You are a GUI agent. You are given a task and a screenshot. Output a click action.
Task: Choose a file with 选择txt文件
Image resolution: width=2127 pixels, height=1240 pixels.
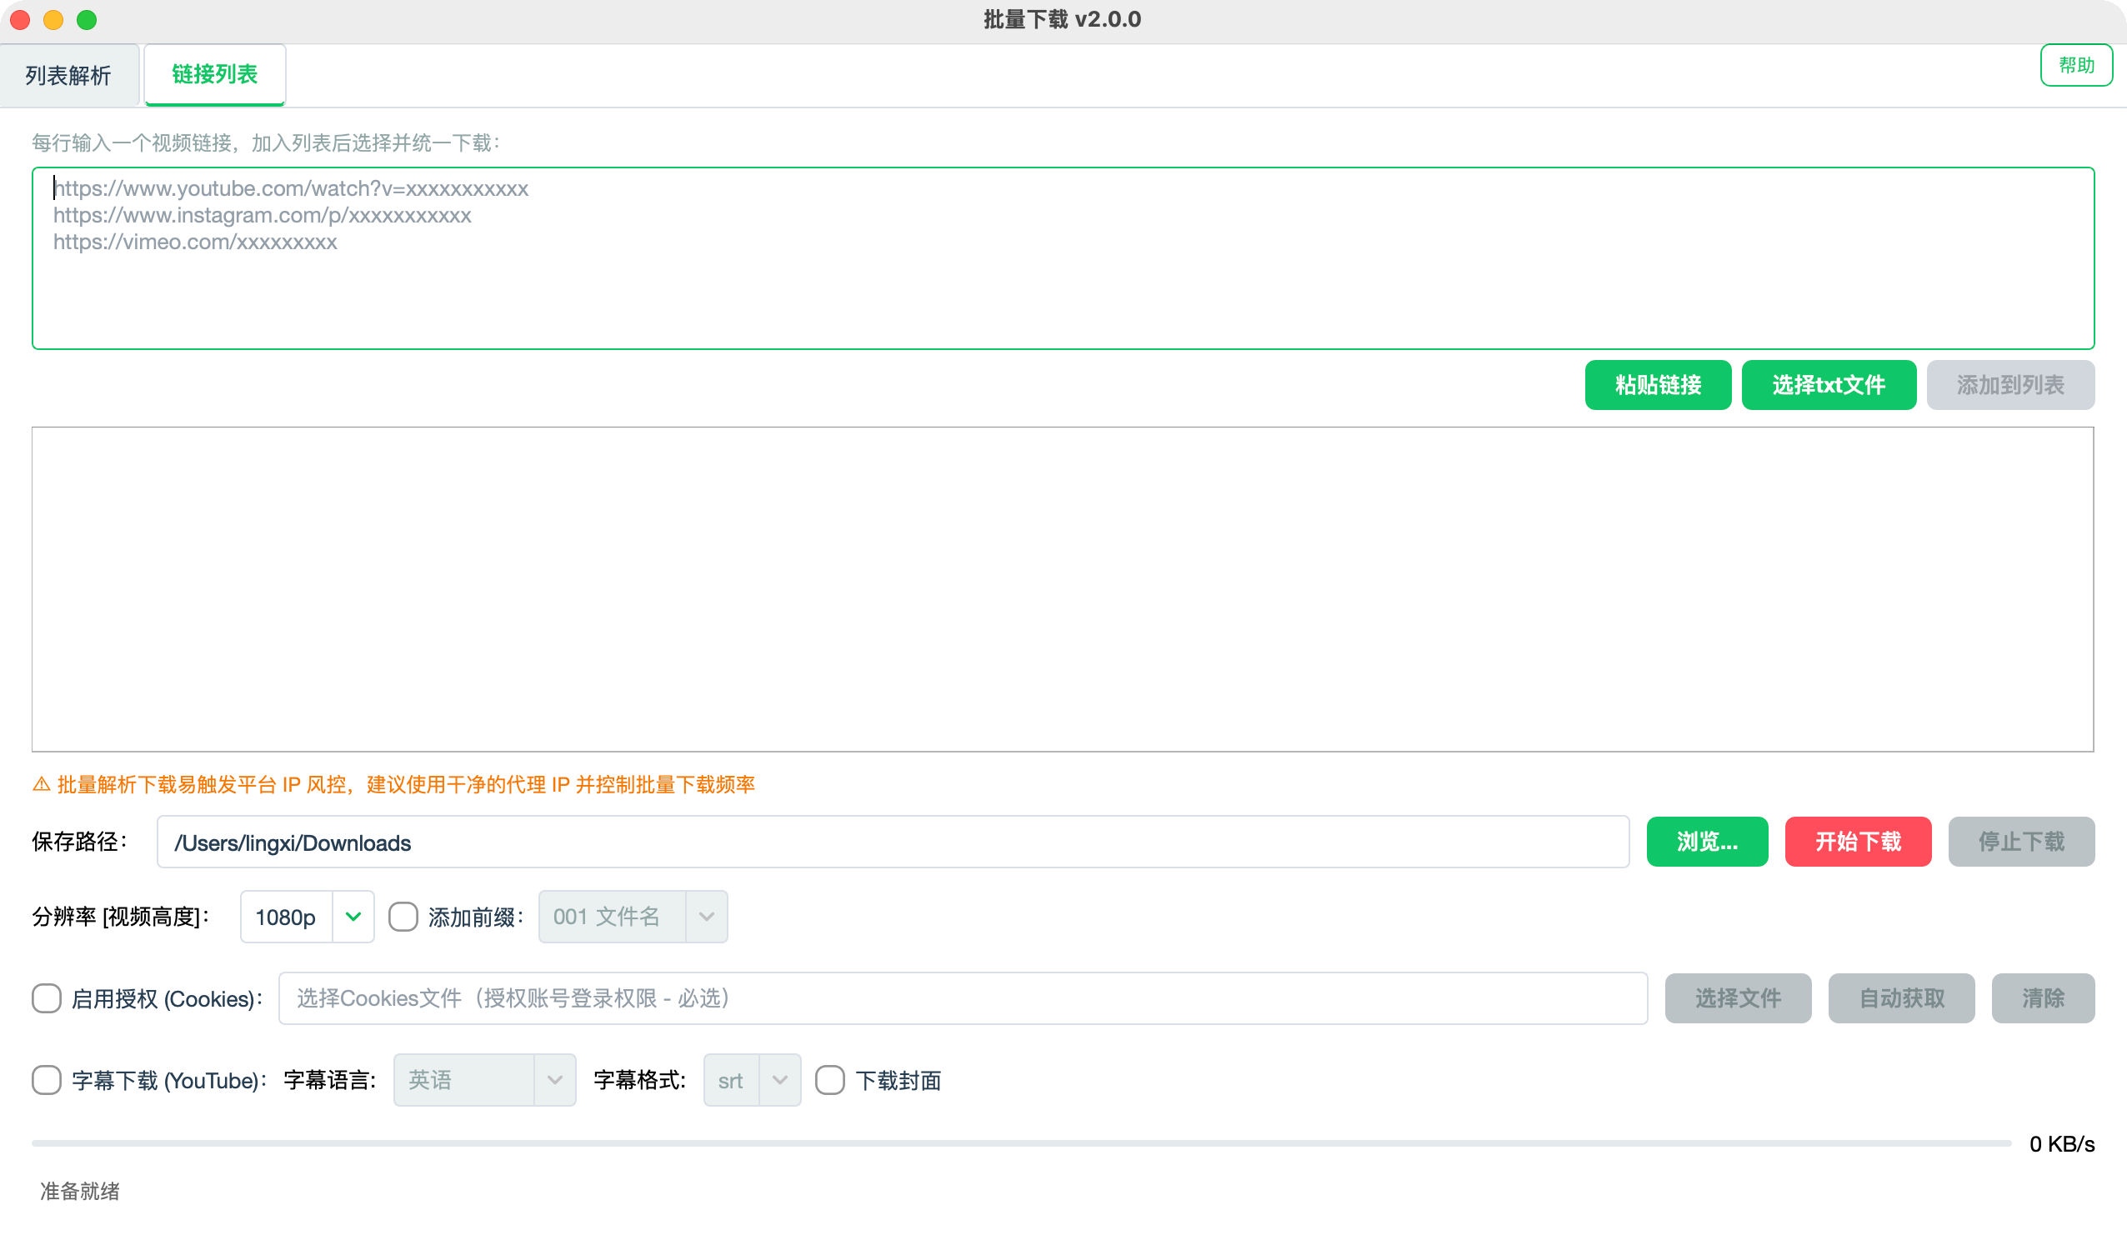coord(1829,385)
